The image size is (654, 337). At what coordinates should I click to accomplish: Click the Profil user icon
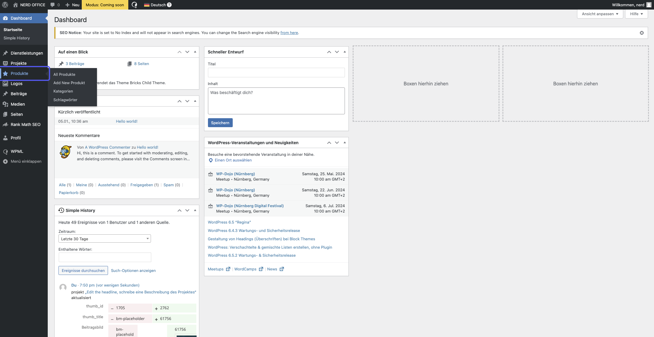(5, 138)
